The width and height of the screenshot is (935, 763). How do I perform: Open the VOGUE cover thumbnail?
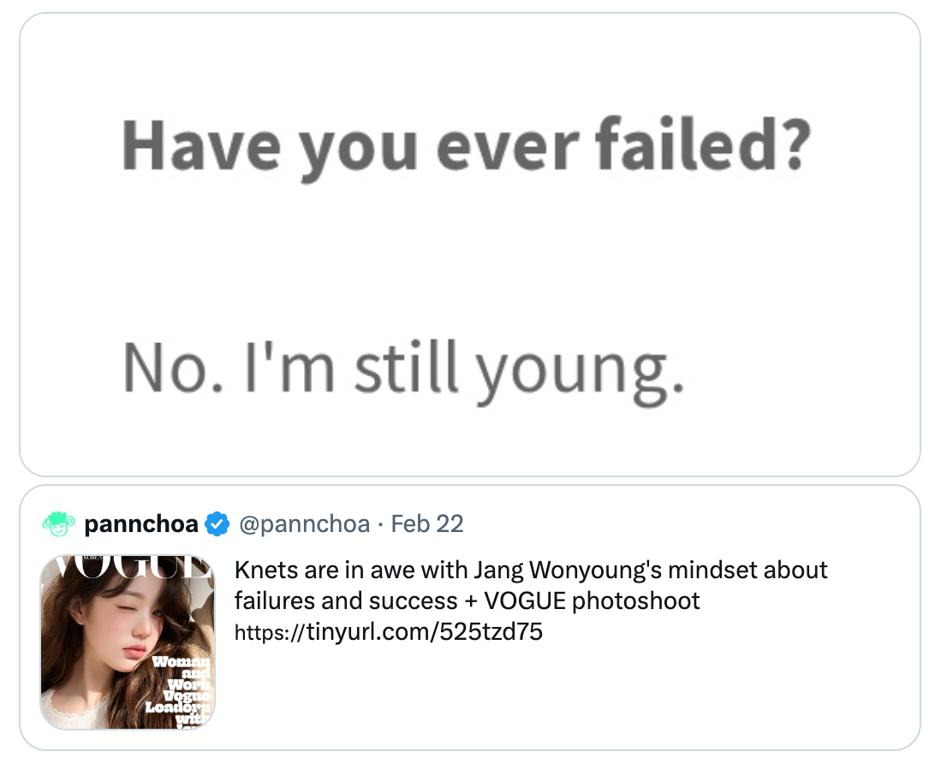128,642
